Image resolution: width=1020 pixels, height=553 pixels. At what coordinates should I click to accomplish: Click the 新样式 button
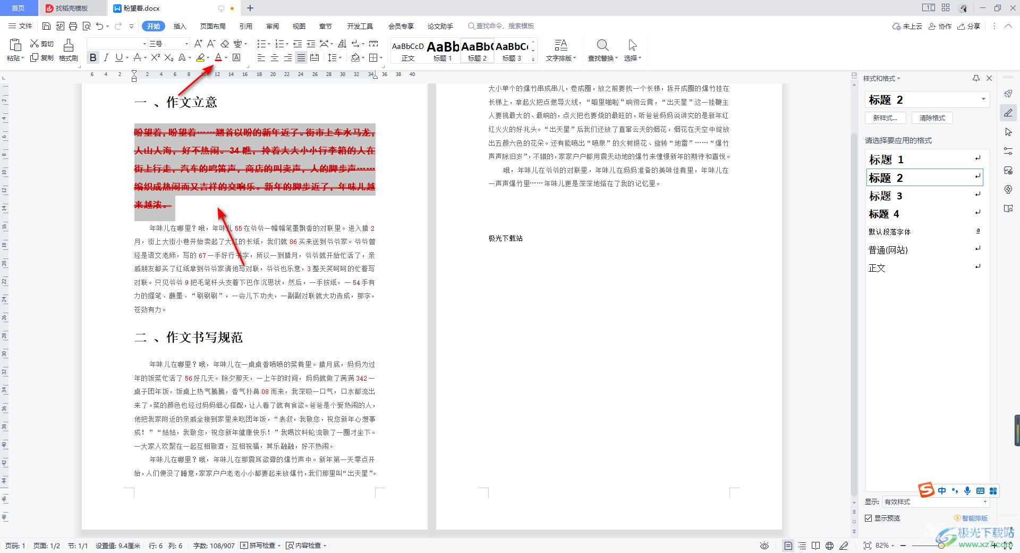click(x=885, y=118)
